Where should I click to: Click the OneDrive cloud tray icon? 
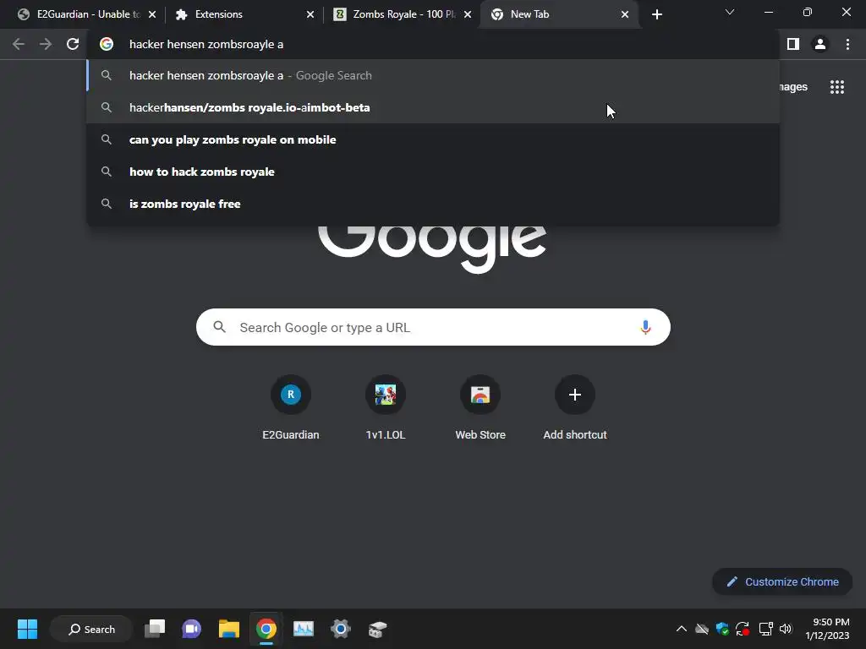click(702, 629)
